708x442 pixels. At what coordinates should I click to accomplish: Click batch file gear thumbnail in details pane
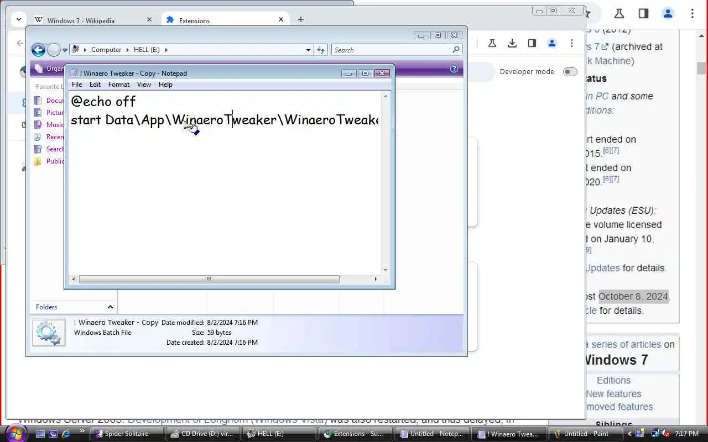[49, 333]
